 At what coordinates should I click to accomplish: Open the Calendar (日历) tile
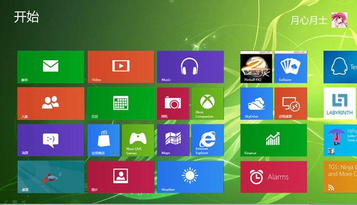[x=121, y=103]
